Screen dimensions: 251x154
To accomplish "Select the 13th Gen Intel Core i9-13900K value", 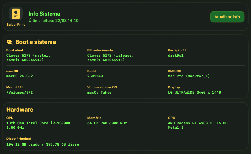I will pos(39,125).
